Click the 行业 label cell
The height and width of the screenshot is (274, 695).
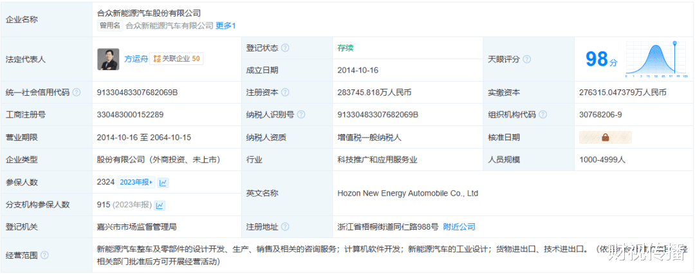click(287, 160)
